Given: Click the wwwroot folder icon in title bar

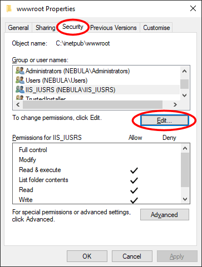Looking at the screenshot, I should [x=9, y=8].
